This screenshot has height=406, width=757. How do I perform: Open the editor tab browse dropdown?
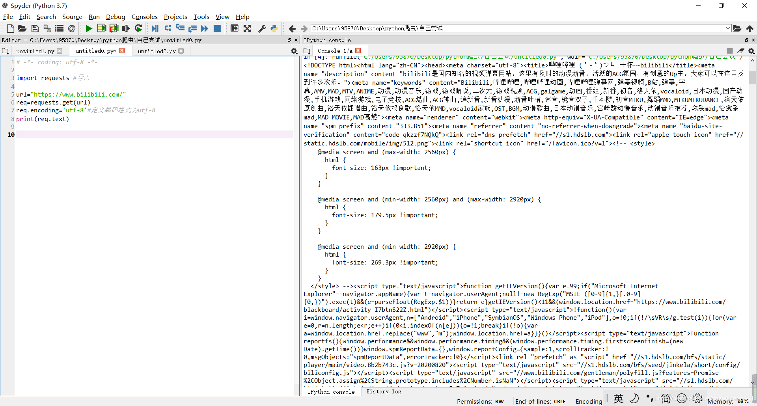(x=6, y=51)
